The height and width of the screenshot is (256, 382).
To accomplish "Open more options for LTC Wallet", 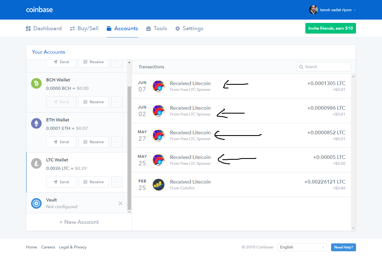I will tap(117, 182).
